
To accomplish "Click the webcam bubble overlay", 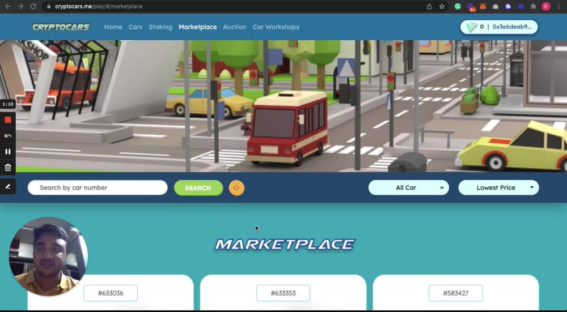I will click(48, 257).
